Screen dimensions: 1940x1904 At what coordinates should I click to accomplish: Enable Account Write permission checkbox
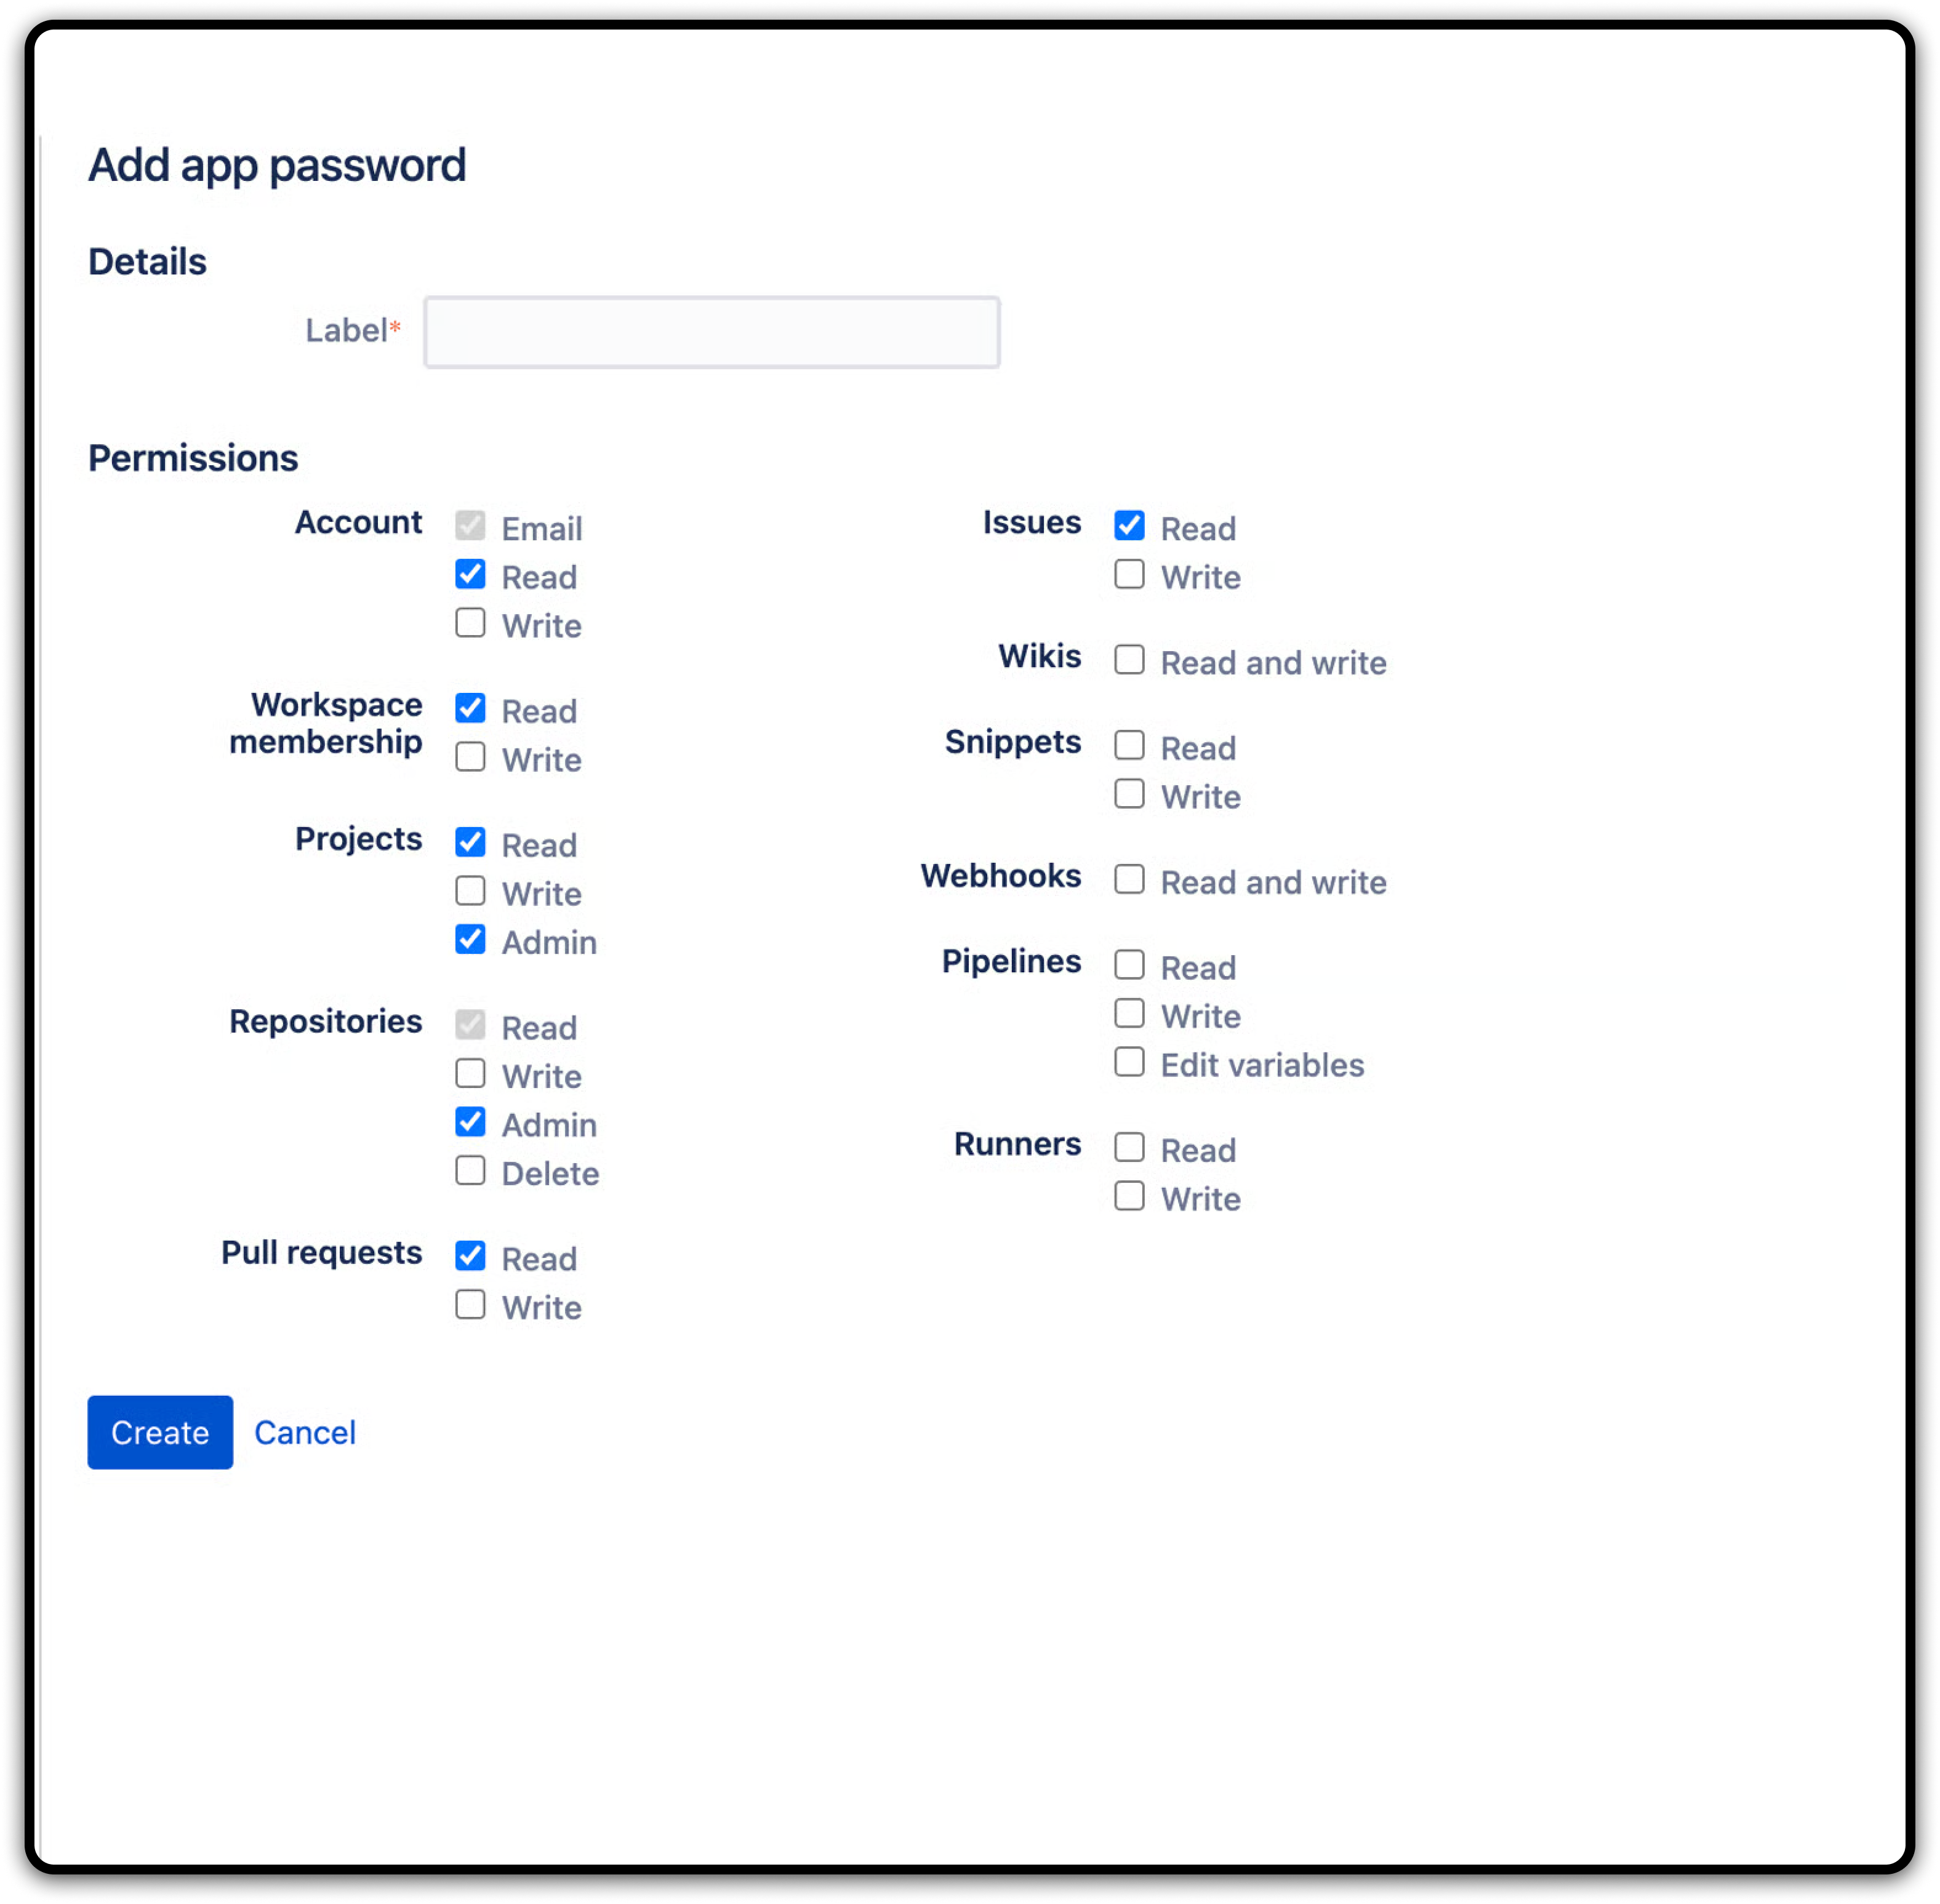click(470, 623)
